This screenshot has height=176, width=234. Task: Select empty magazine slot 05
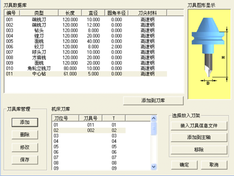[x=89, y=147]
